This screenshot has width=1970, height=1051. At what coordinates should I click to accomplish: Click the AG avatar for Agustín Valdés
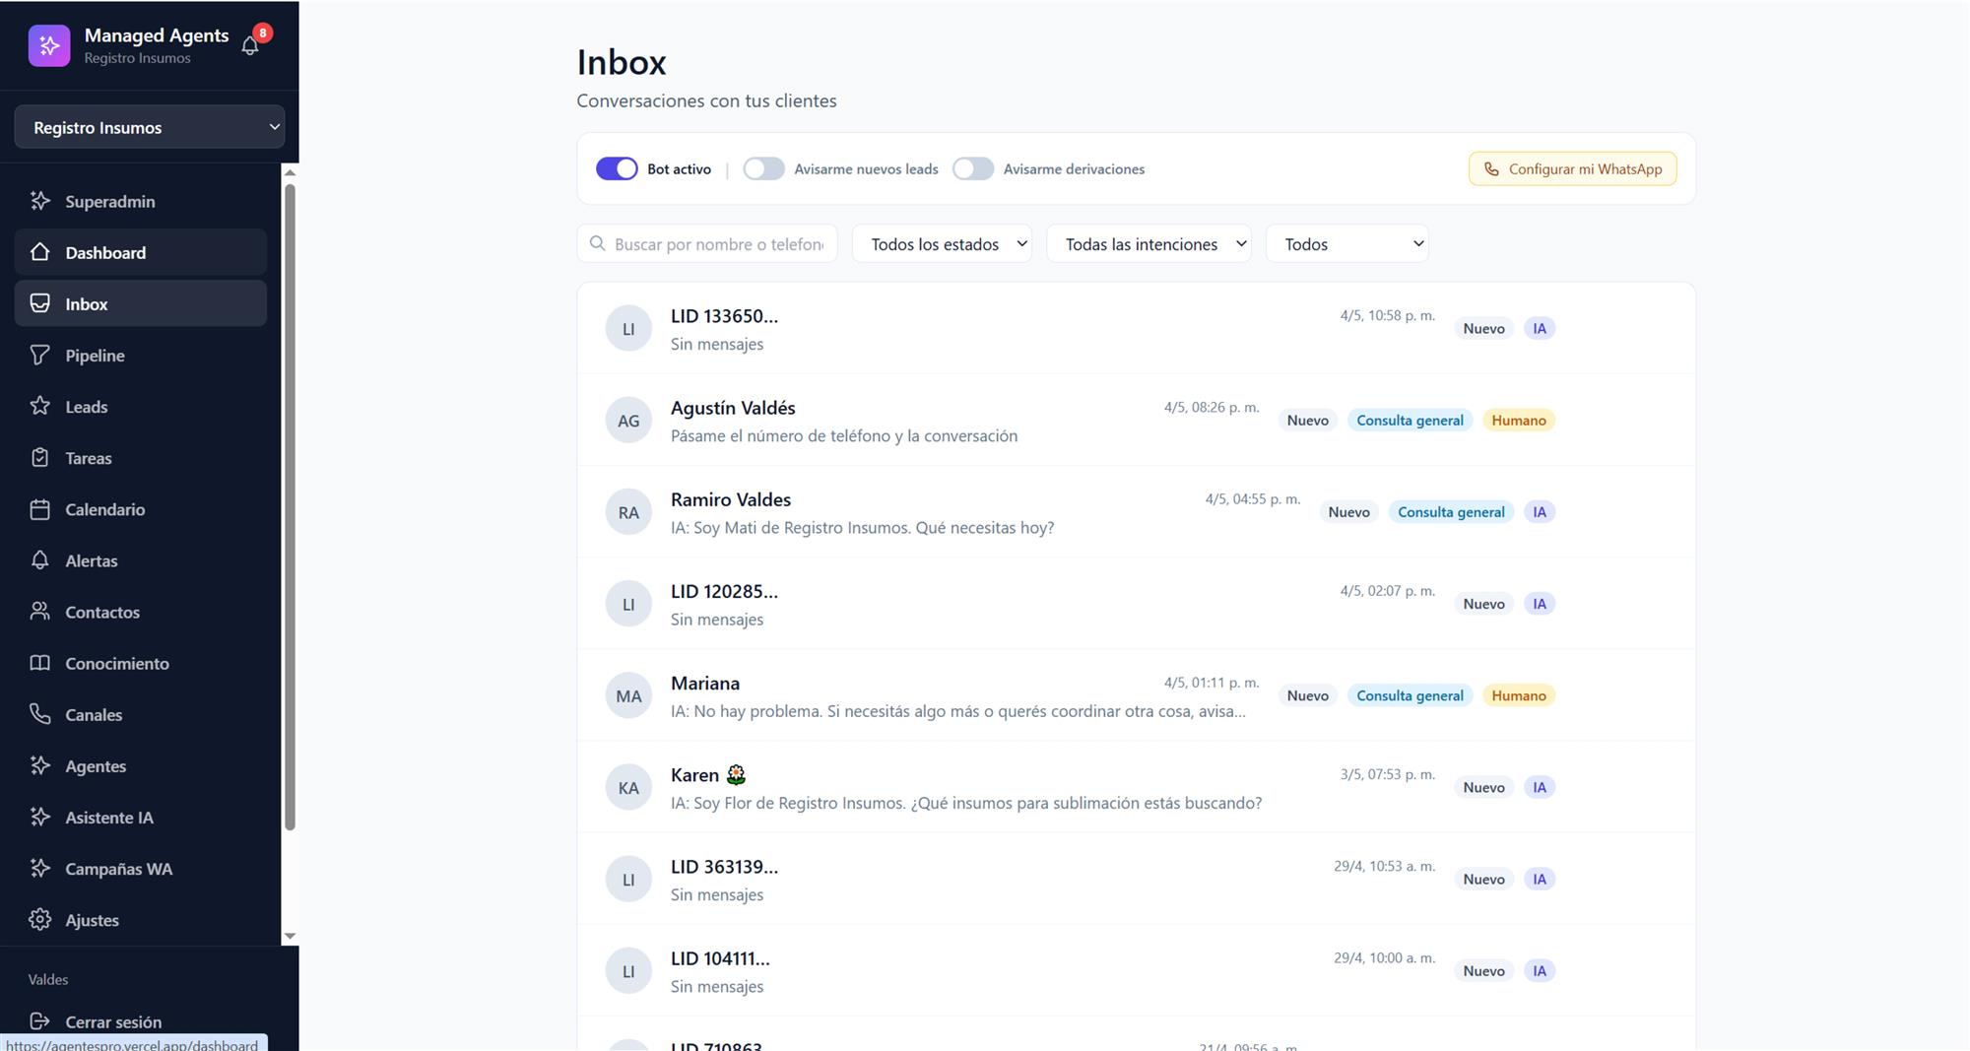[628, 421]
